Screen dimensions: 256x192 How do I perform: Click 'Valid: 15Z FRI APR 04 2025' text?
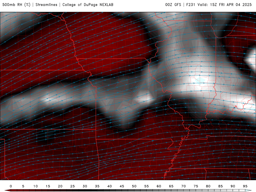tap(225, 4)
